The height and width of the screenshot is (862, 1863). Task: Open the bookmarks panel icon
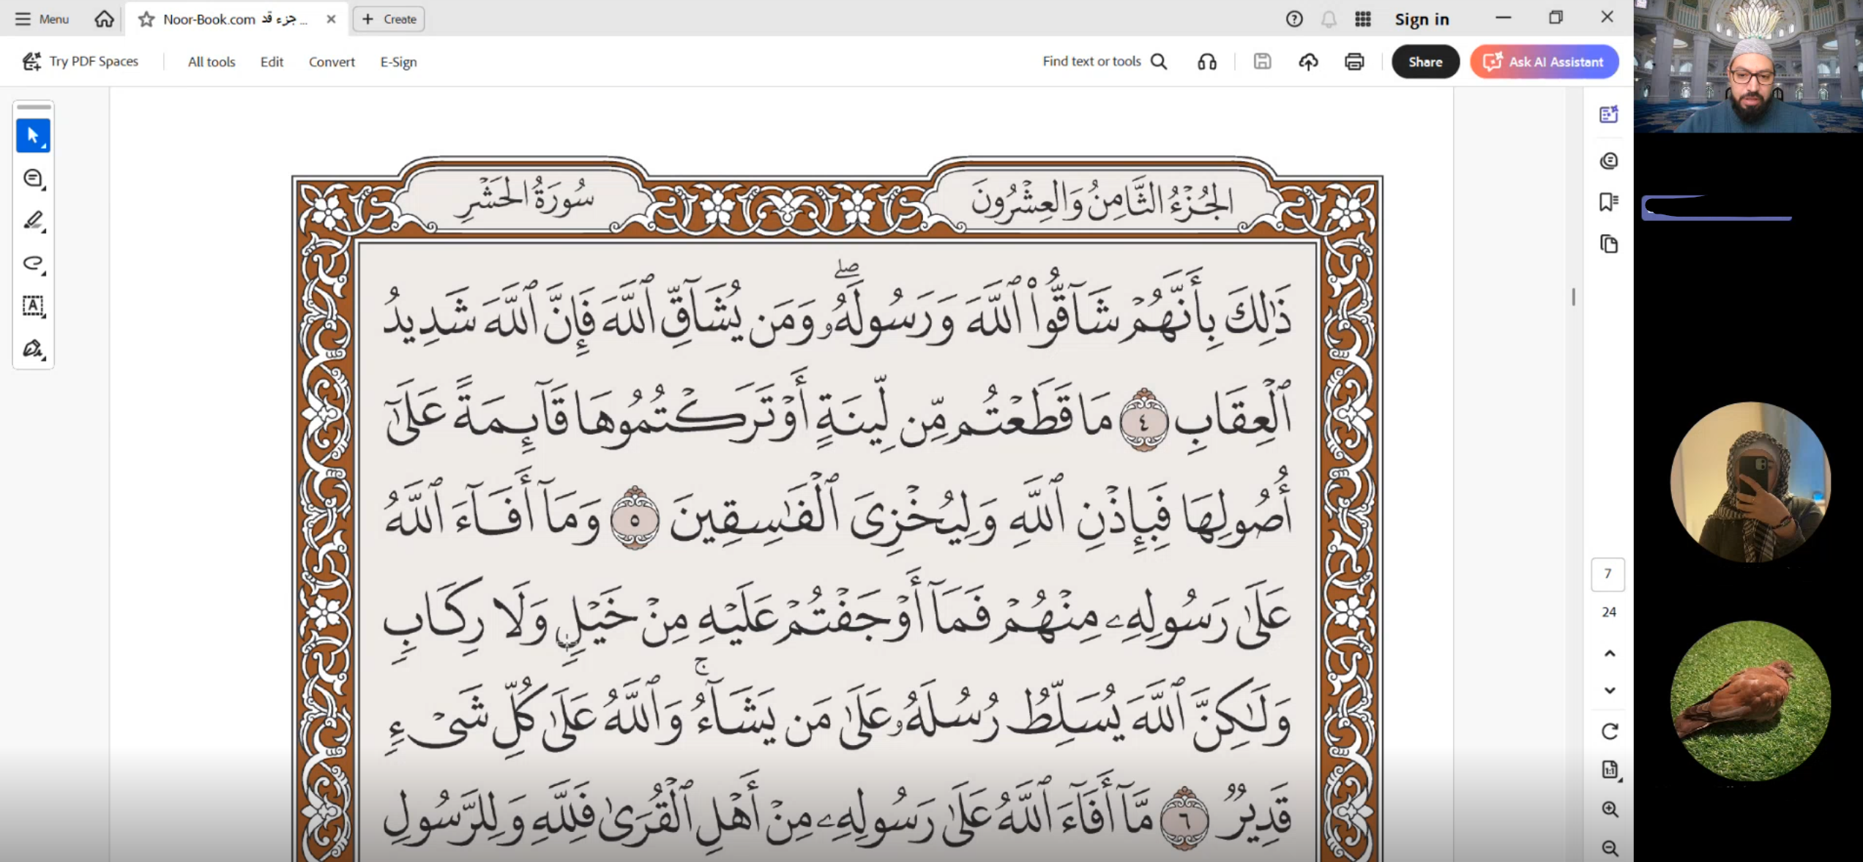pyautogui.click(x=1608, y=202)
